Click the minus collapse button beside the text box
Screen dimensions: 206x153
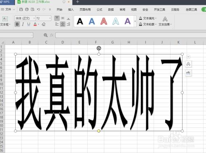point(188,56)
